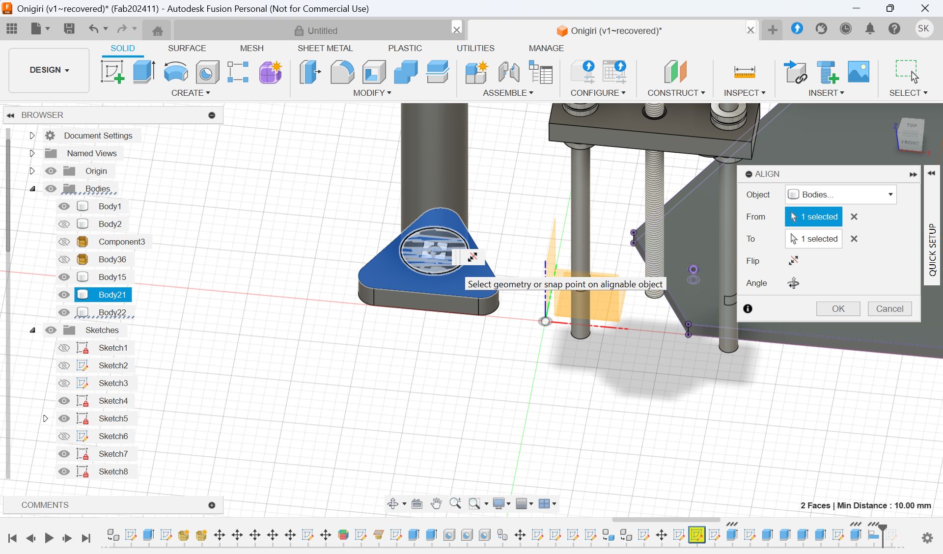The image size is (943, 554).
Task: Click the Insert Canvas image icon
Action: 859,72
